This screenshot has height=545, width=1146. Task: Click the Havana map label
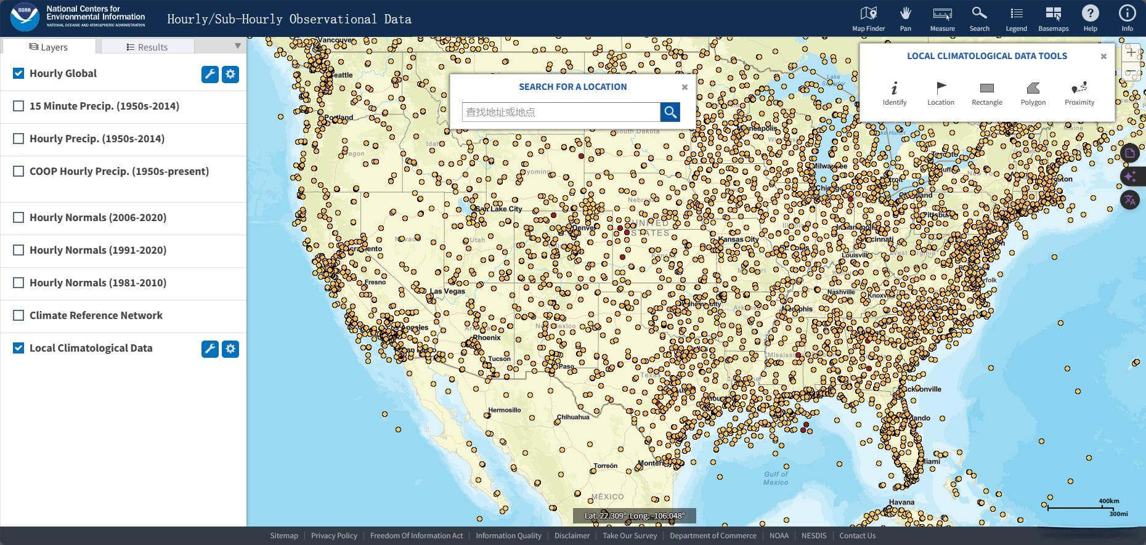[x=901, y=502]
